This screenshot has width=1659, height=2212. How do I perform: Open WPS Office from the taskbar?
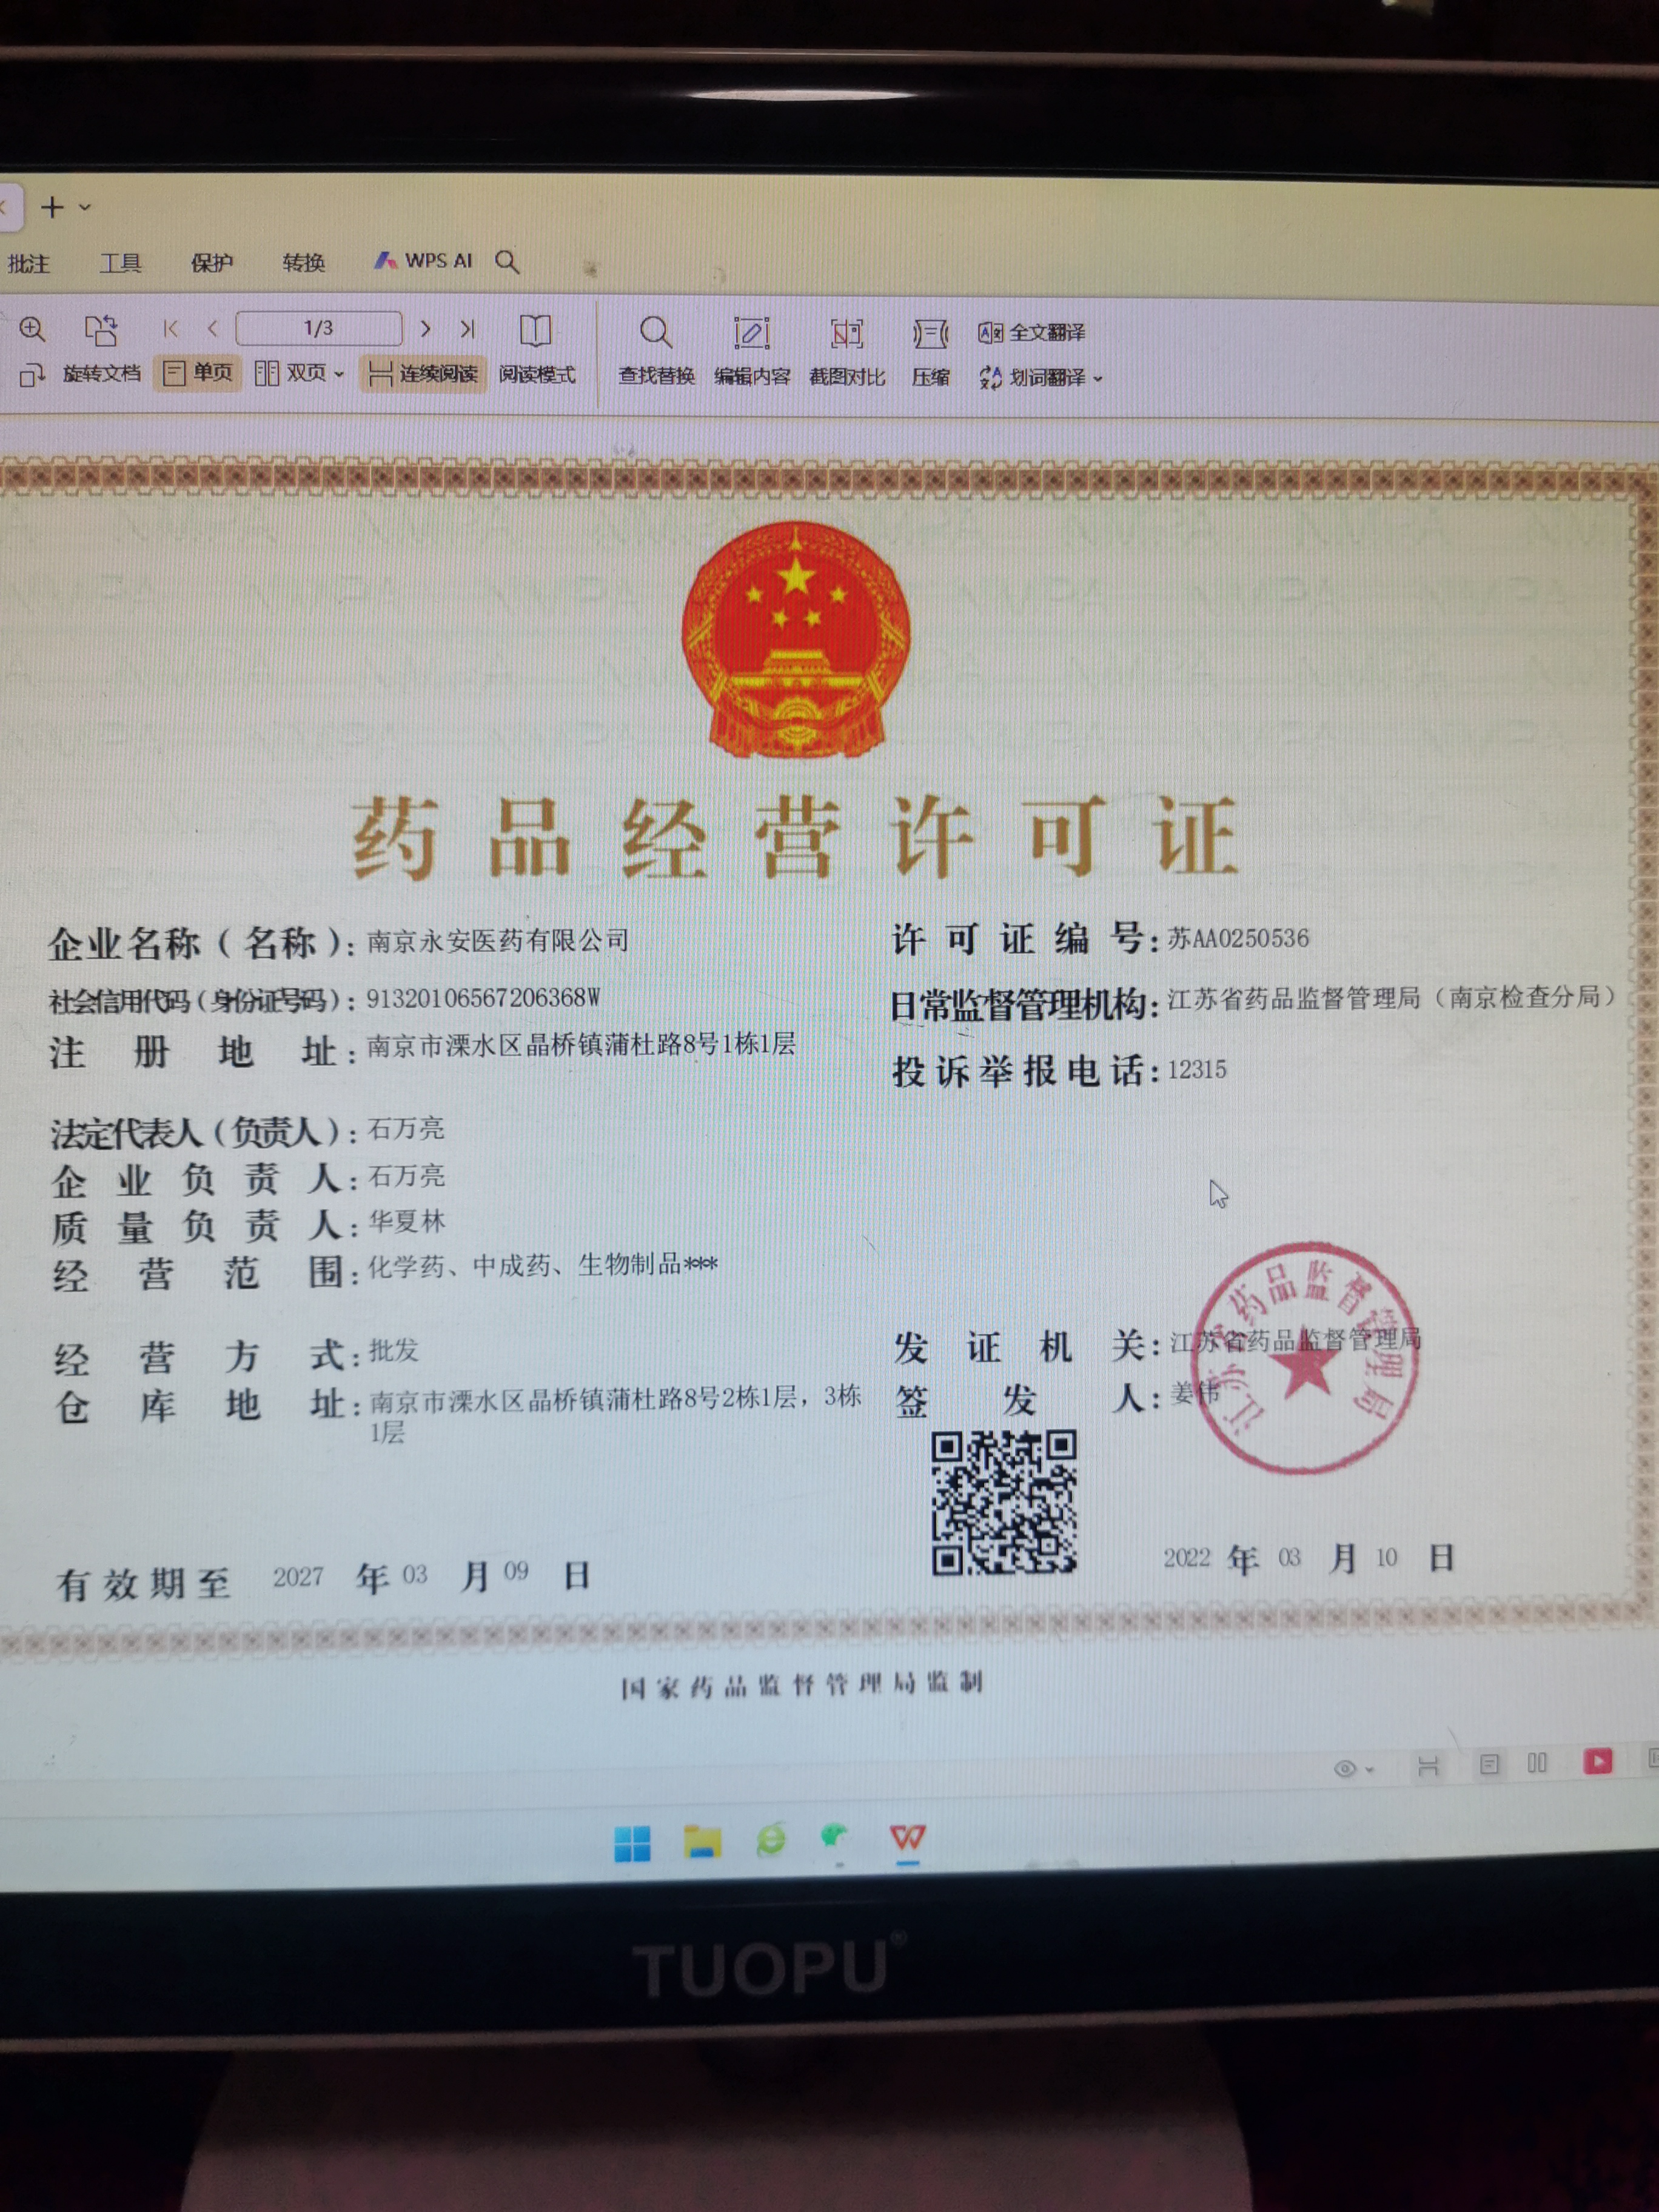tap(908, 1837)
